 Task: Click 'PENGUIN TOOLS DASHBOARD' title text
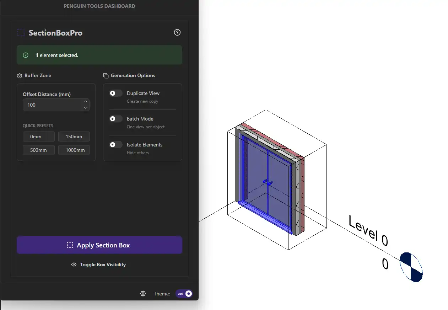(99, 6)
